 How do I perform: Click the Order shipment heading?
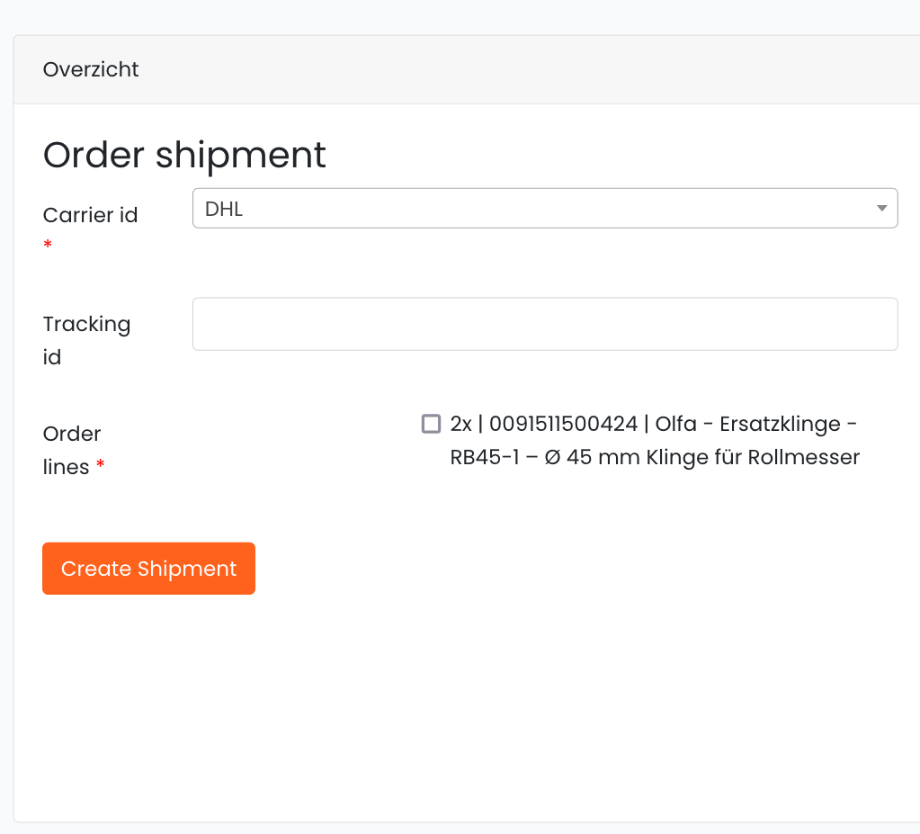184,155
